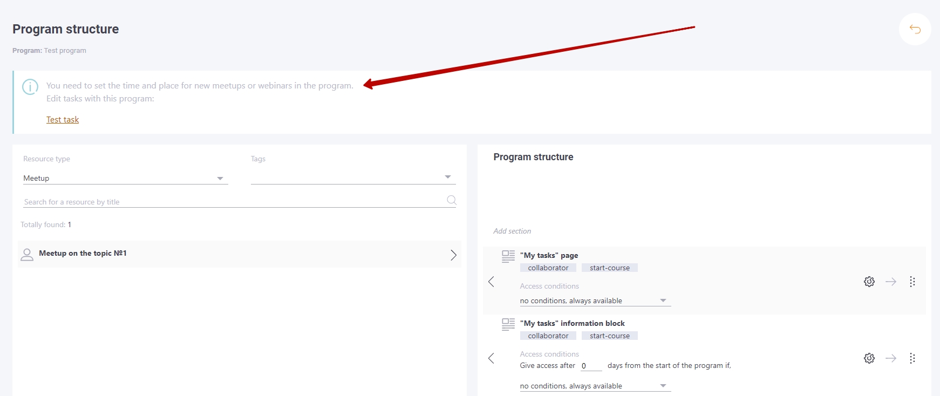
Task: Click collaborator tag on information block
Action: coord(548,336)
